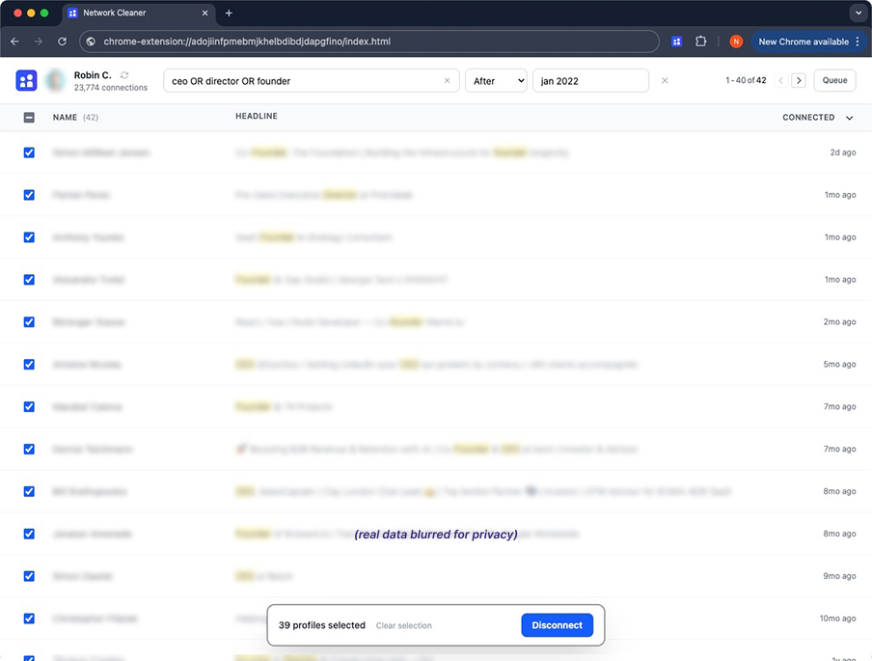Screen dimensions: 872x661
Task: Uncheck the first connection row's checkbox
Action: (28, 152)
